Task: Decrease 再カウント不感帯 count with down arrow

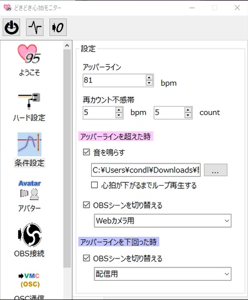Action: (x=188, y=115)
